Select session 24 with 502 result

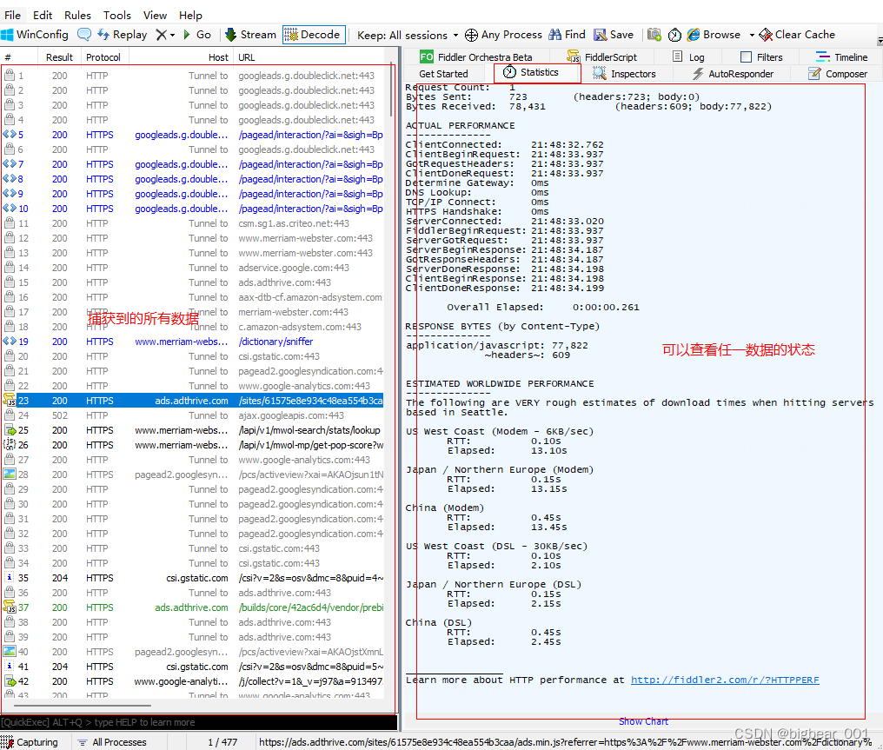tap(193, 415)
